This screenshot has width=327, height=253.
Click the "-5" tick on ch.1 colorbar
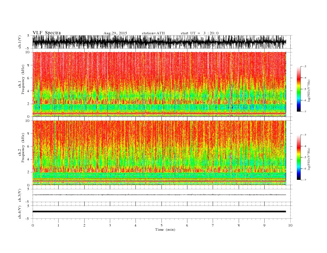tap(304, 89)
